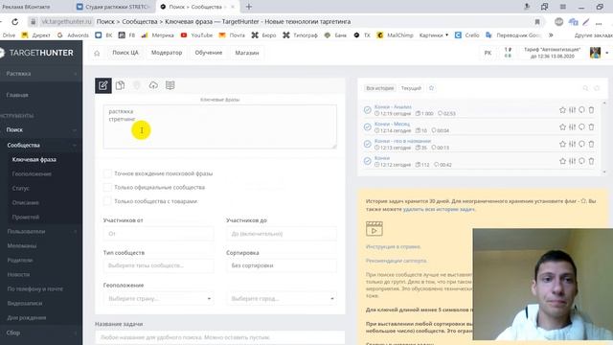Open the 'Модератор' top menu

167,53
